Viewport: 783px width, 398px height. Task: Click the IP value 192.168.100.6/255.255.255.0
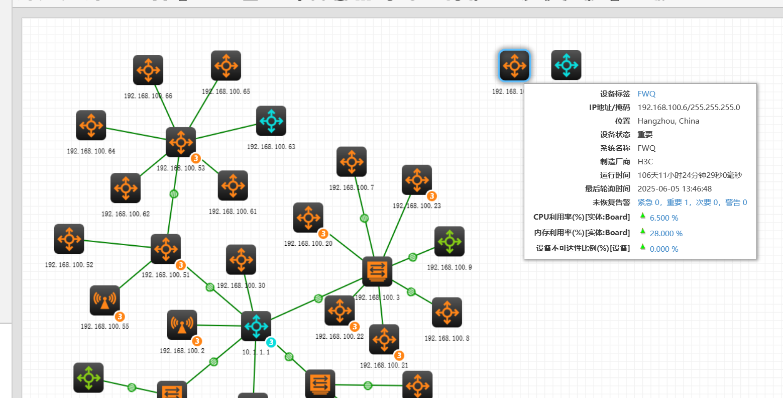point(689,108)
